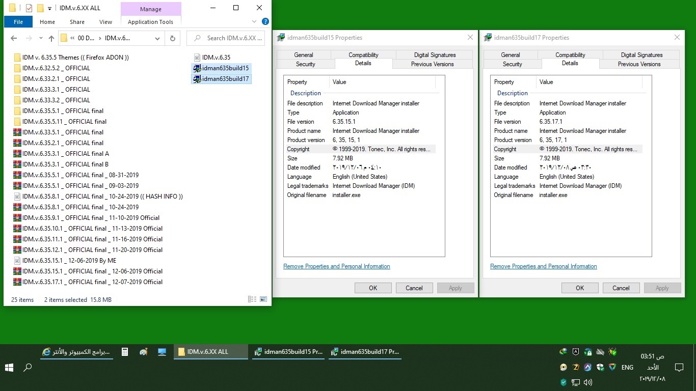Select IDM.v.6.35.8.1 HASH INFO text file

tap(98, 197)
